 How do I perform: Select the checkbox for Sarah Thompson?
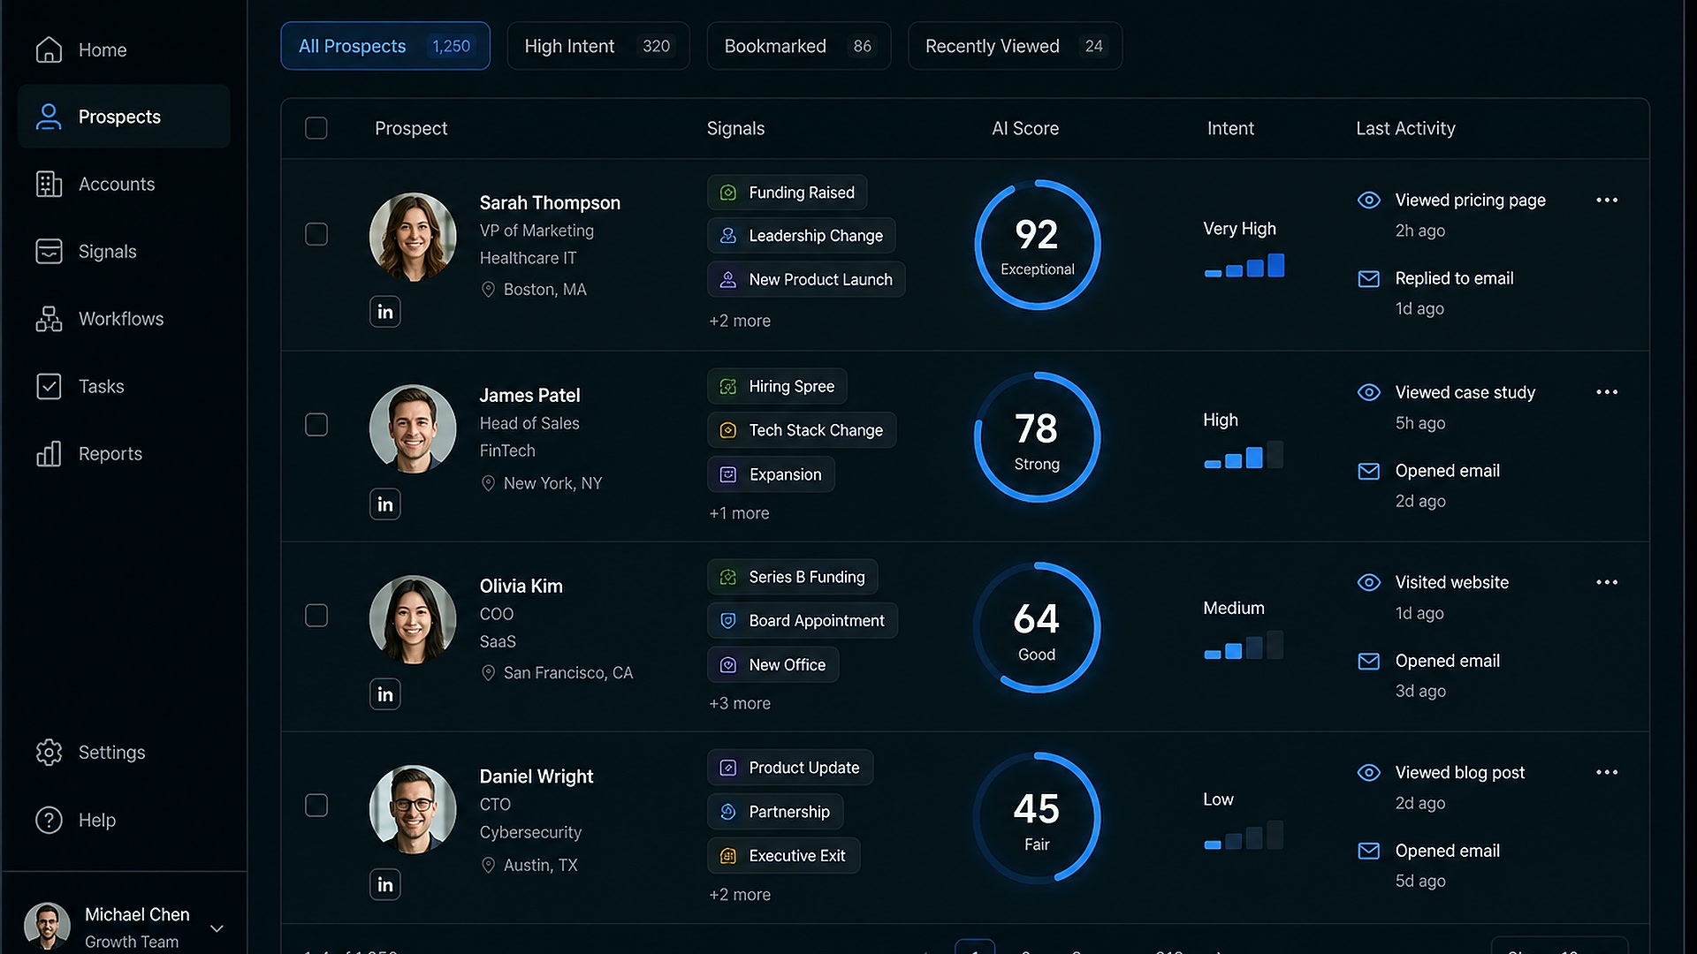[x=316, y=234]
